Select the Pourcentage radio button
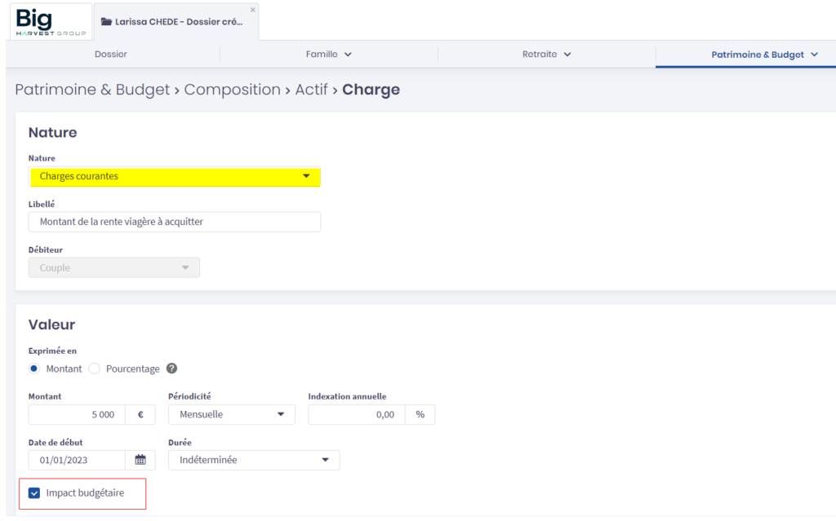Screen dimensions: 836x521 tap(94, 369)
